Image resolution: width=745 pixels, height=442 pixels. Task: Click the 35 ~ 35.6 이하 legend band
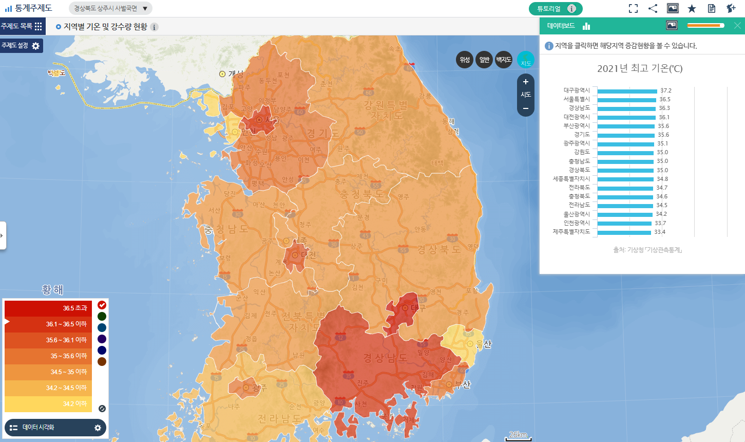[x=48, y=356]
